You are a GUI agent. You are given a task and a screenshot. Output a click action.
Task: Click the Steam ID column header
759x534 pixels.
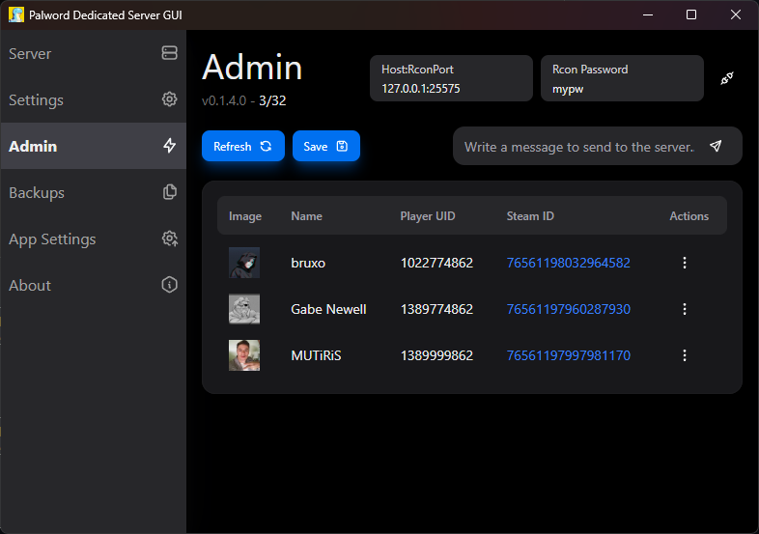pyautogui.click(x=530, y=216)
